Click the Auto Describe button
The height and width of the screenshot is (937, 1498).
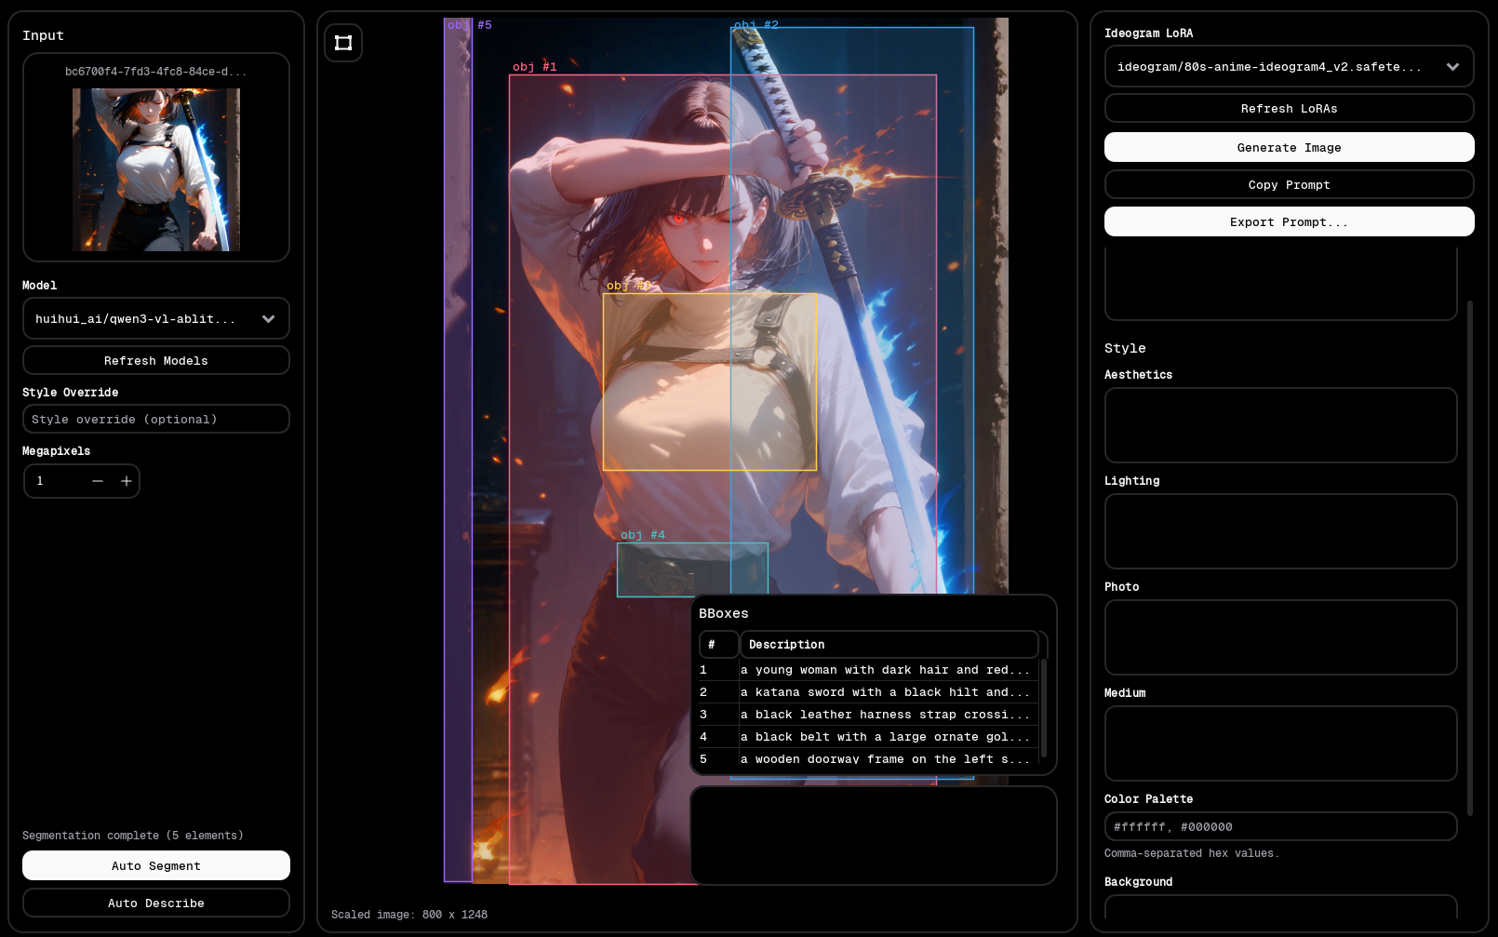[156, 904]
